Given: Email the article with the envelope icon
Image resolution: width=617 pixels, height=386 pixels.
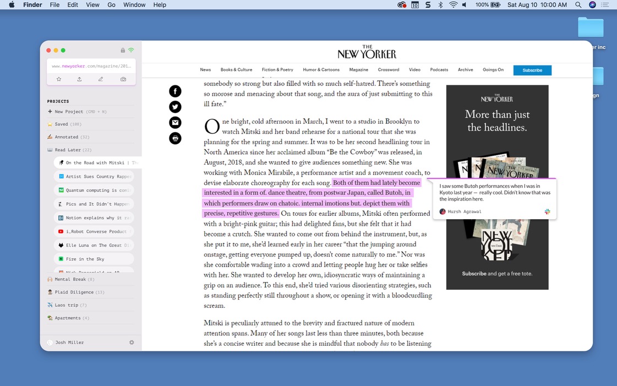Looking at the screenshot, I should pos(175,123).
